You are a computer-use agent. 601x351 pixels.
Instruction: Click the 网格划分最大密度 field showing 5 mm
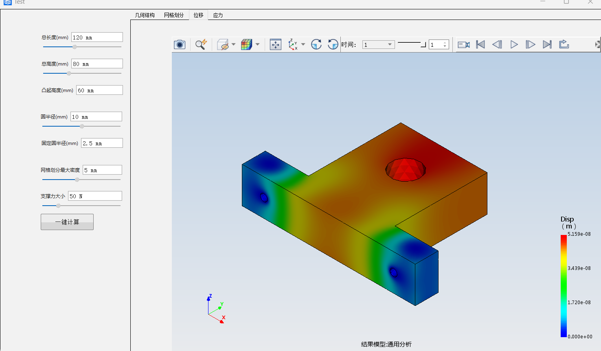(x=102, y=170)
